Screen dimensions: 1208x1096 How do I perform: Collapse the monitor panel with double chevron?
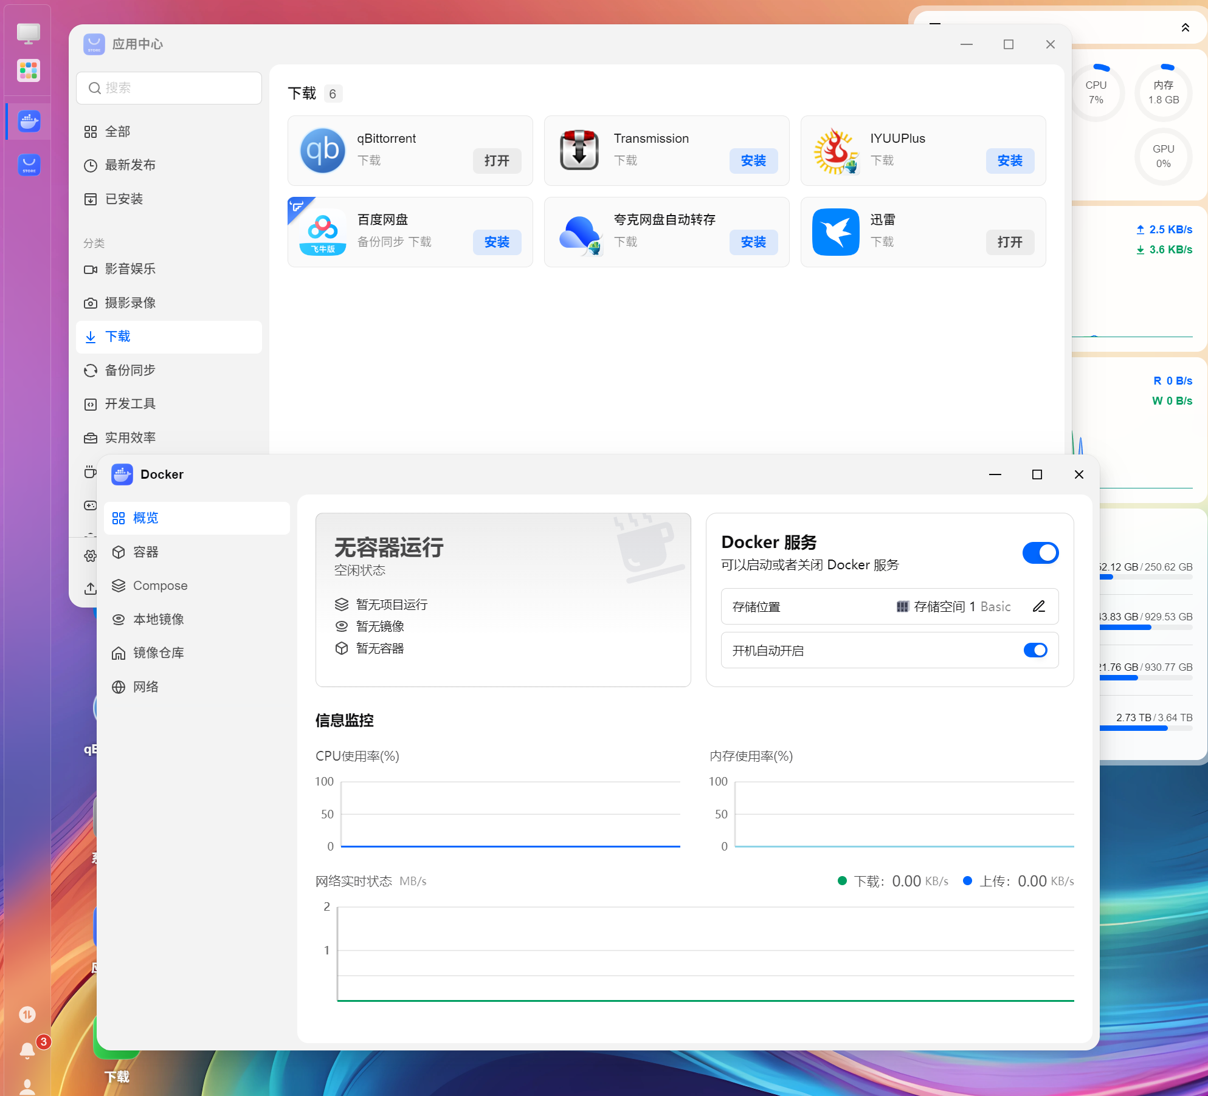[1185, 27]
